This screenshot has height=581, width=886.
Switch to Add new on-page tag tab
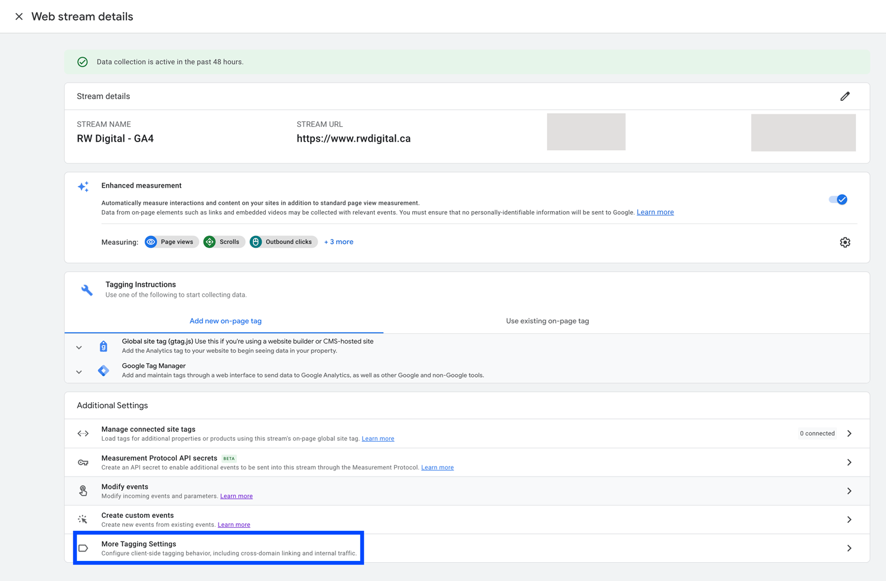coord(225,321)
